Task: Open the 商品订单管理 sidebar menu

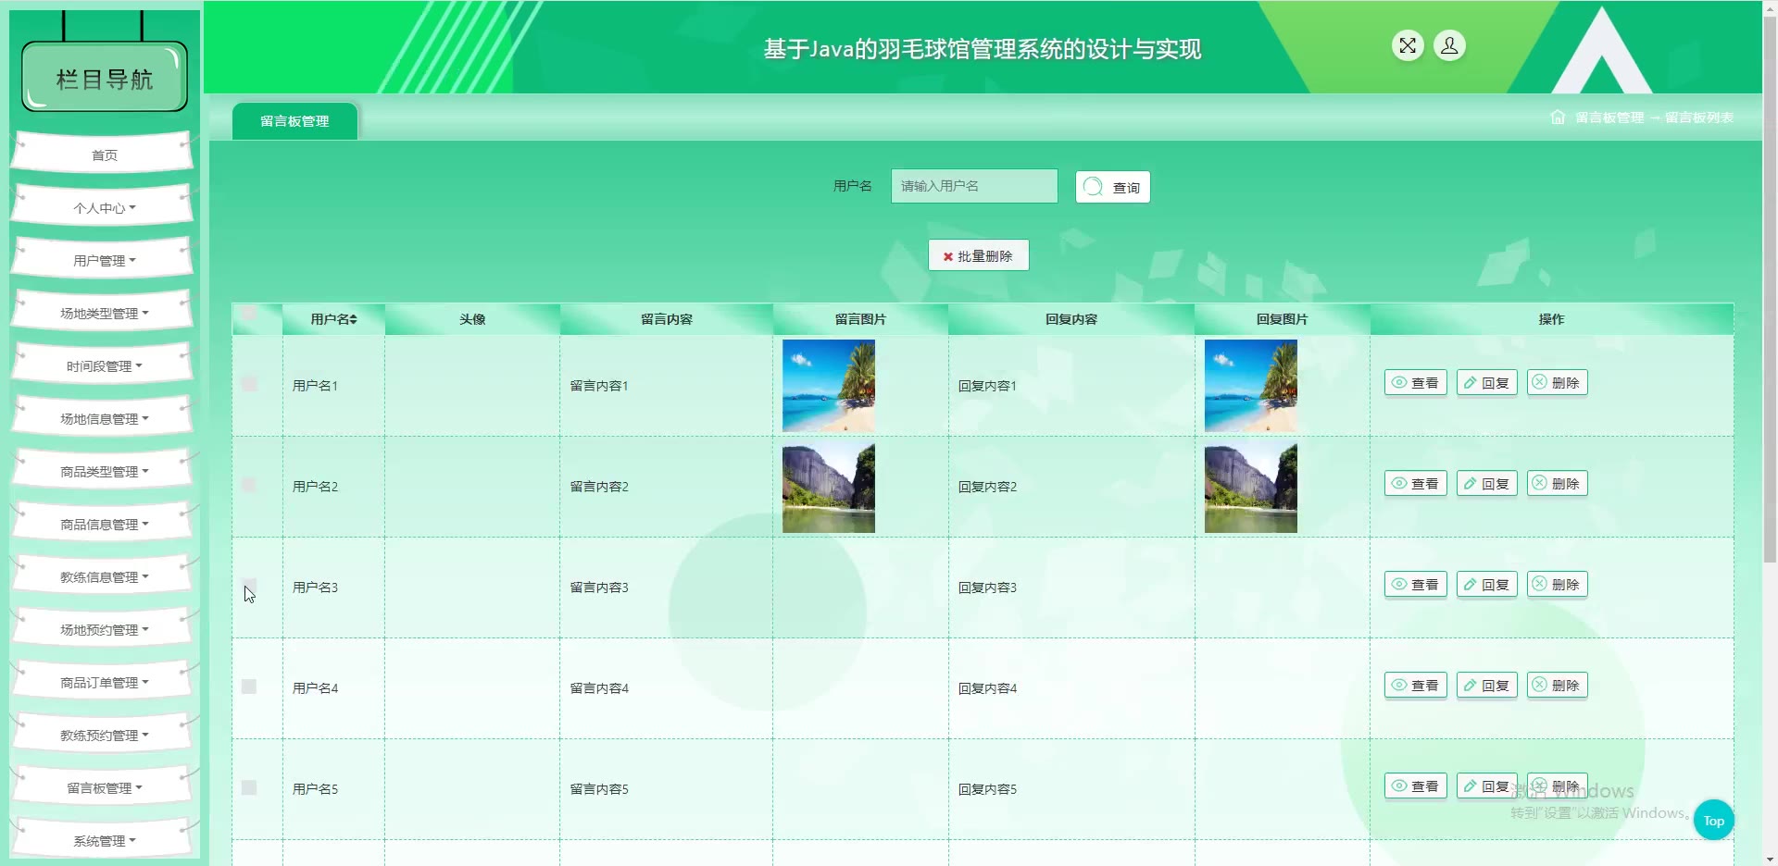Action: tap(104, 682)
